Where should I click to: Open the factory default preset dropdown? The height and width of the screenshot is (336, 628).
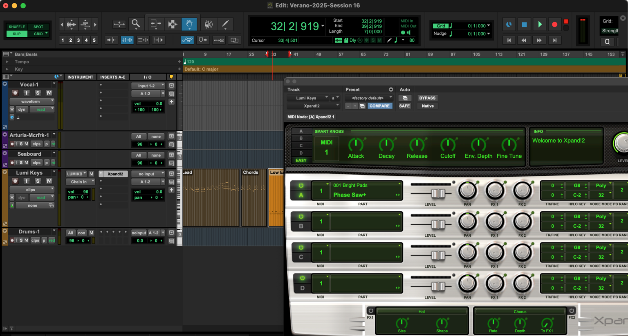click(x=368, y=98)
